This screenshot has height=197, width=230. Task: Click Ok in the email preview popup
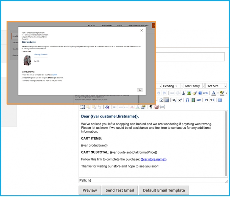pos(140,90)
